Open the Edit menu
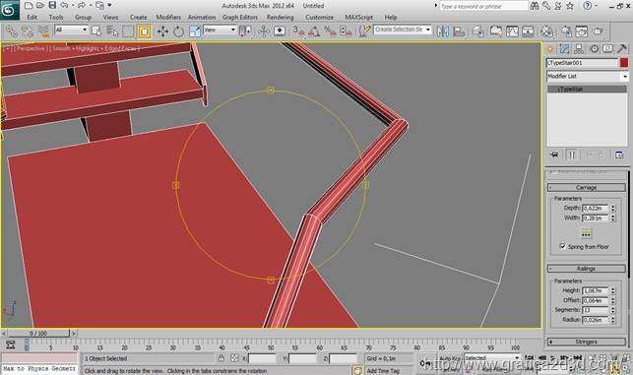 (x=32, y=17)
